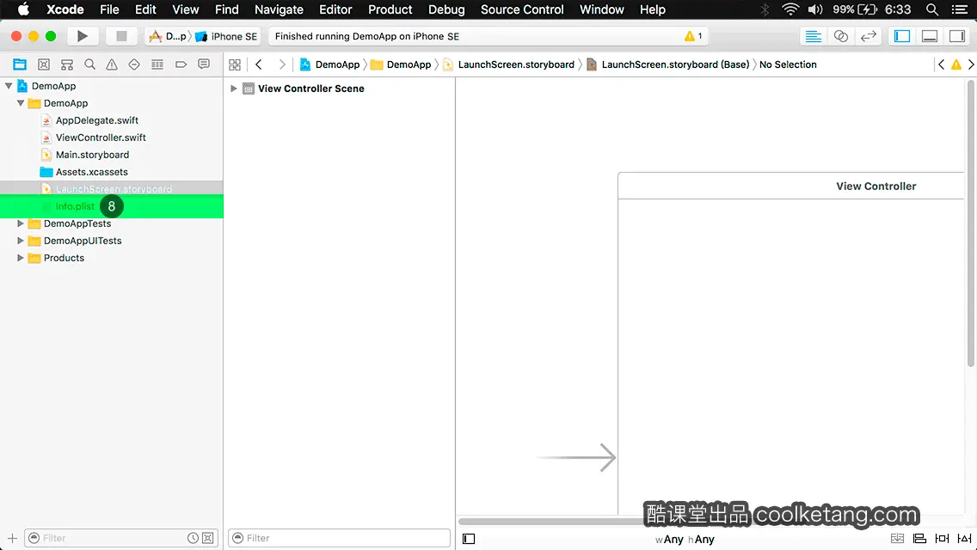Collapse the DemoApp project root
The height and width of the screenshot is (550, 977).
click(9, 86)
